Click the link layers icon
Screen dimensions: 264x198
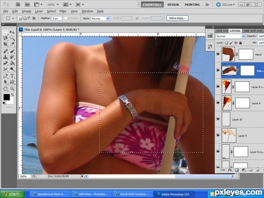pyautogui.click(x=223, y=170)
